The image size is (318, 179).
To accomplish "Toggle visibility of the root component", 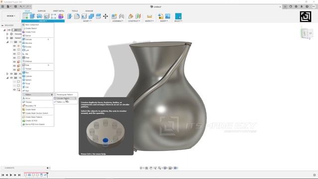I will [x=9, y=30].
